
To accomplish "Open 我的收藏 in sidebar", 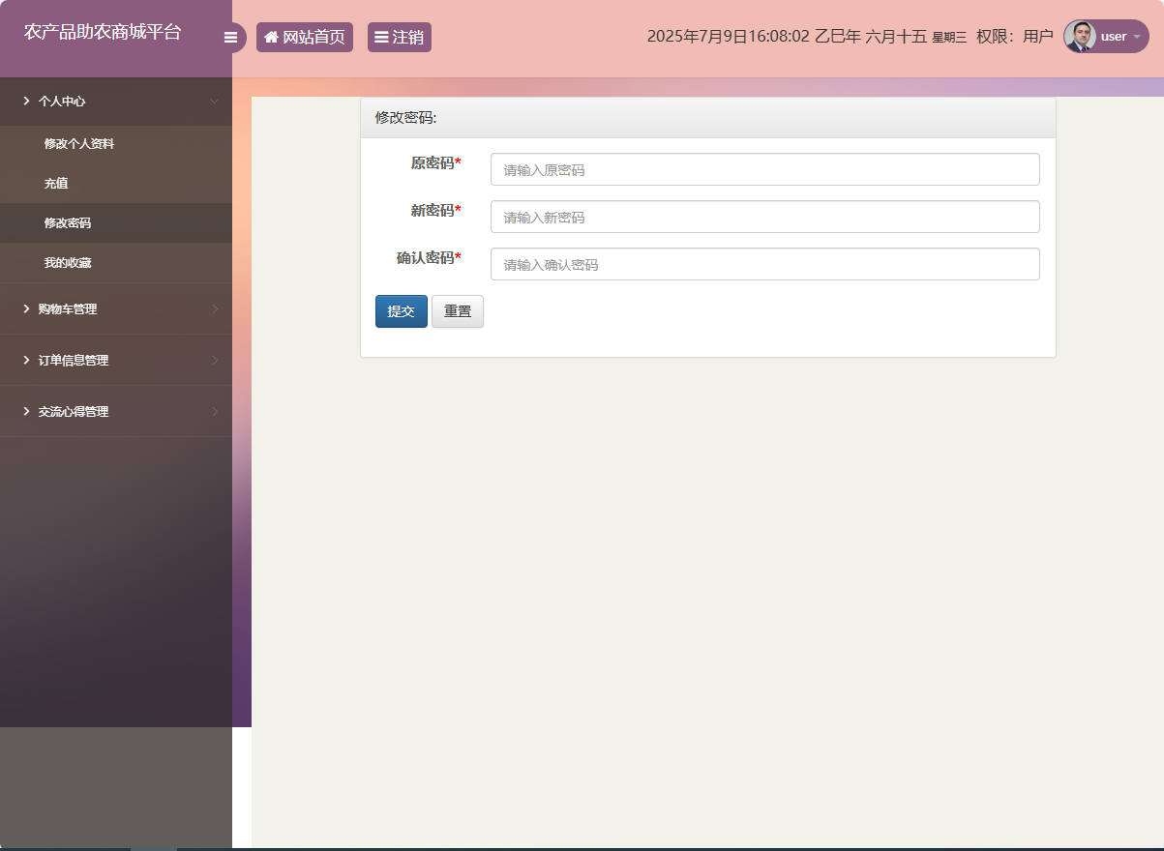I will (x=68, y=262).
